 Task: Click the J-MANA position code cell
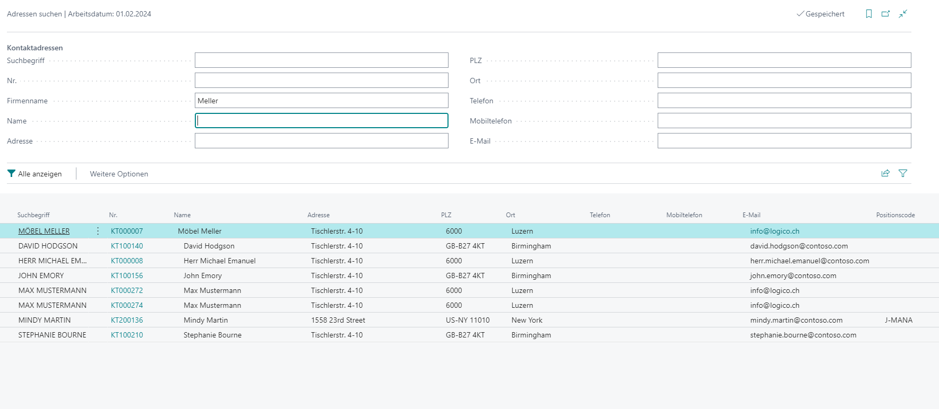tap(899, 320)
